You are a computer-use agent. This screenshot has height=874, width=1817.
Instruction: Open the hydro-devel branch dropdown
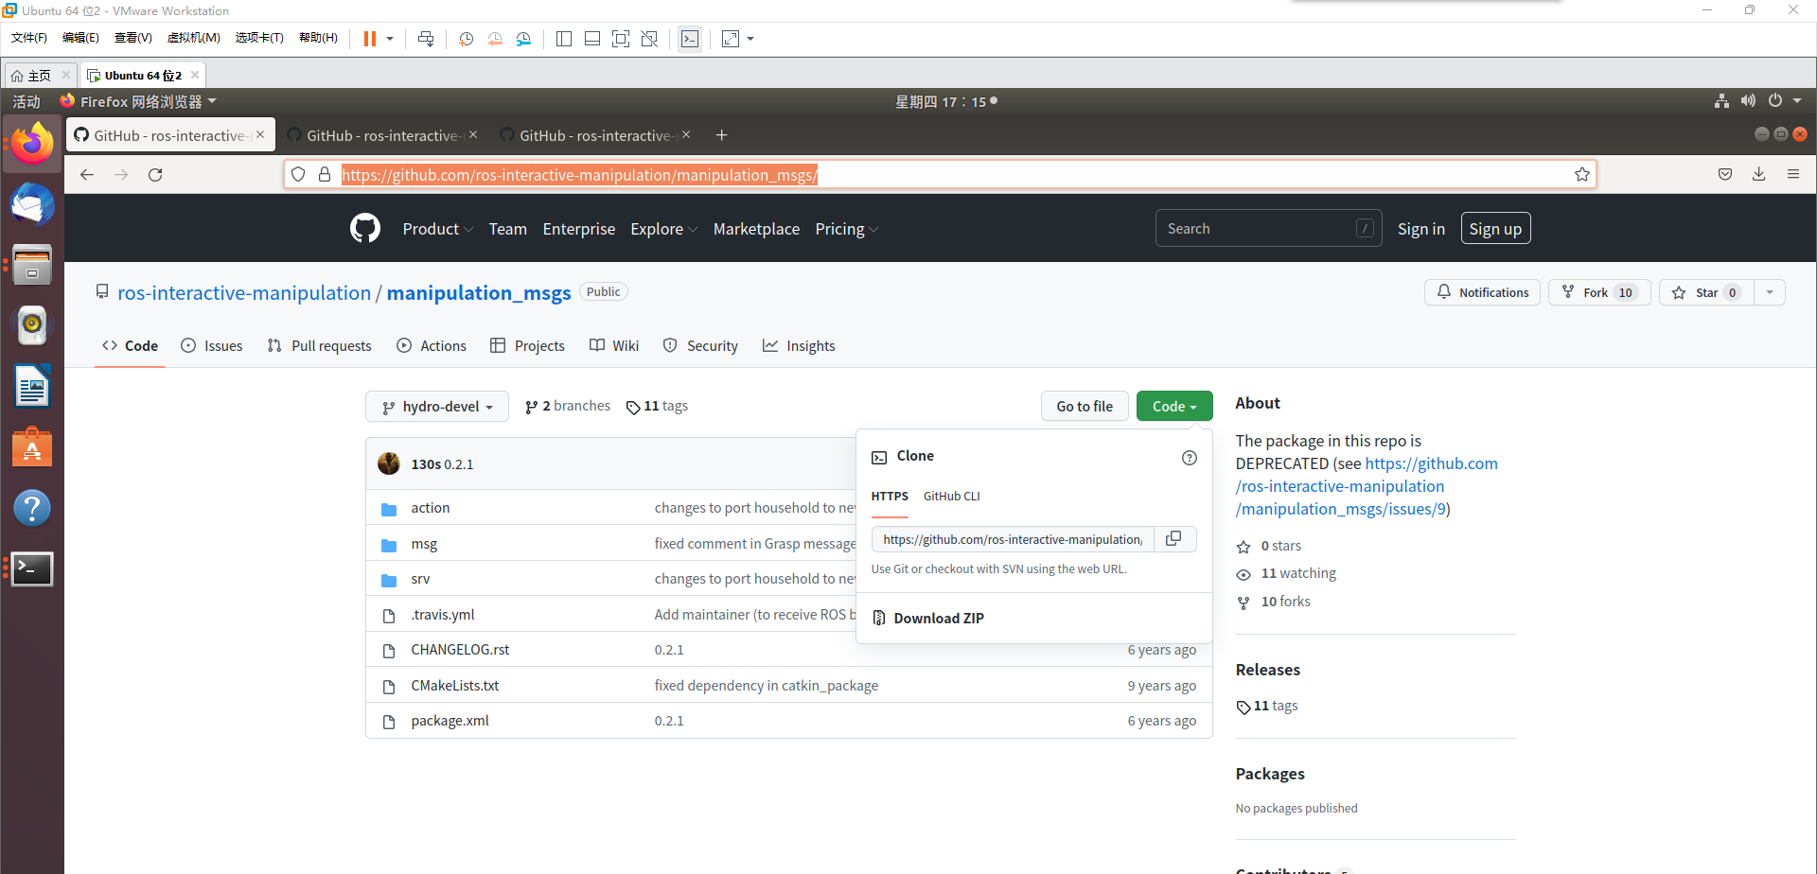[x=437, y=407]
